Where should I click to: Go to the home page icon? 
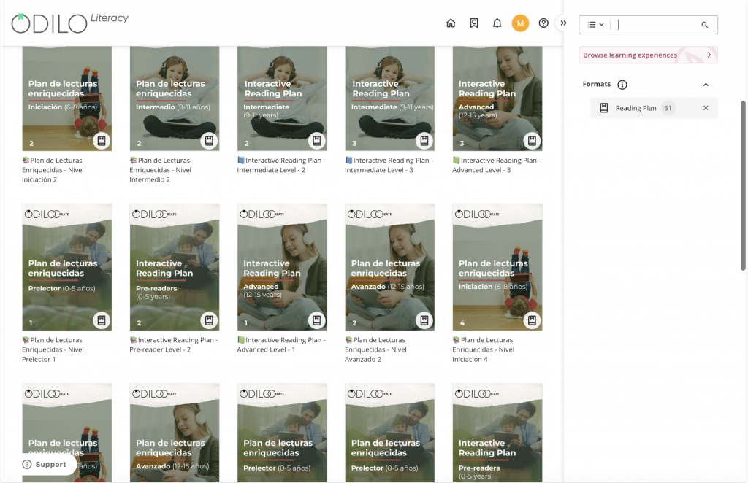click(x=450, y=23)
